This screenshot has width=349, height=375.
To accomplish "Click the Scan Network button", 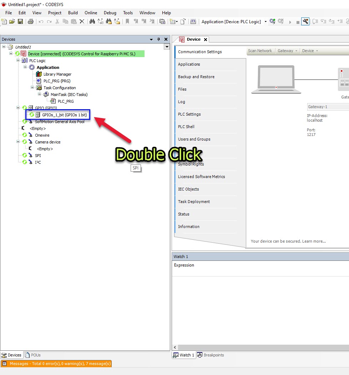I will (260, 51).
